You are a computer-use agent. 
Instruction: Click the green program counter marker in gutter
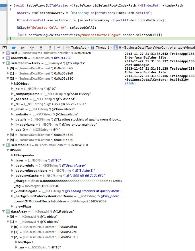(x=7, y=39)
